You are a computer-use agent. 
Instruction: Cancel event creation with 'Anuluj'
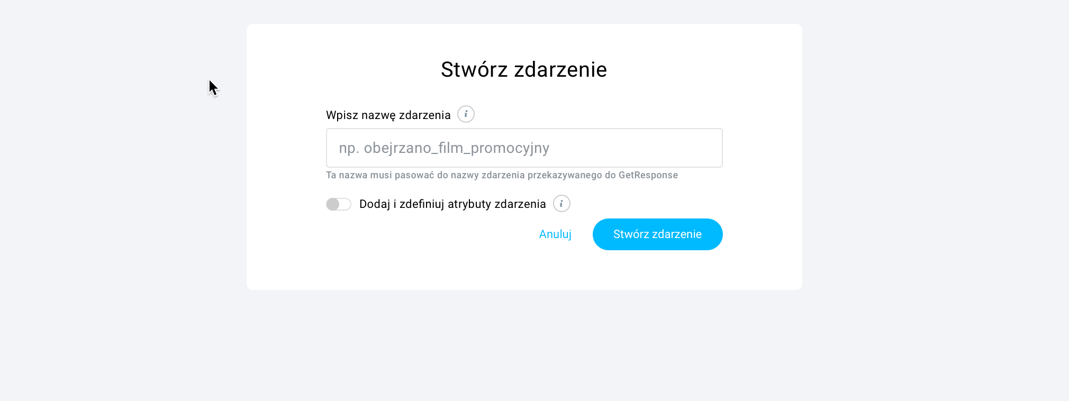[x=555, y=234]
